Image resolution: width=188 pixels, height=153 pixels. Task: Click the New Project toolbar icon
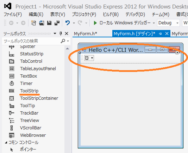coord(33,23)
